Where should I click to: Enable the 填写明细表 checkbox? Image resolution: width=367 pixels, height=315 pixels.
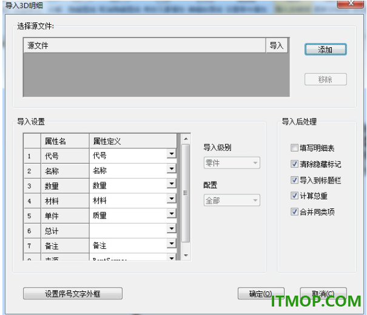(294, 148)
